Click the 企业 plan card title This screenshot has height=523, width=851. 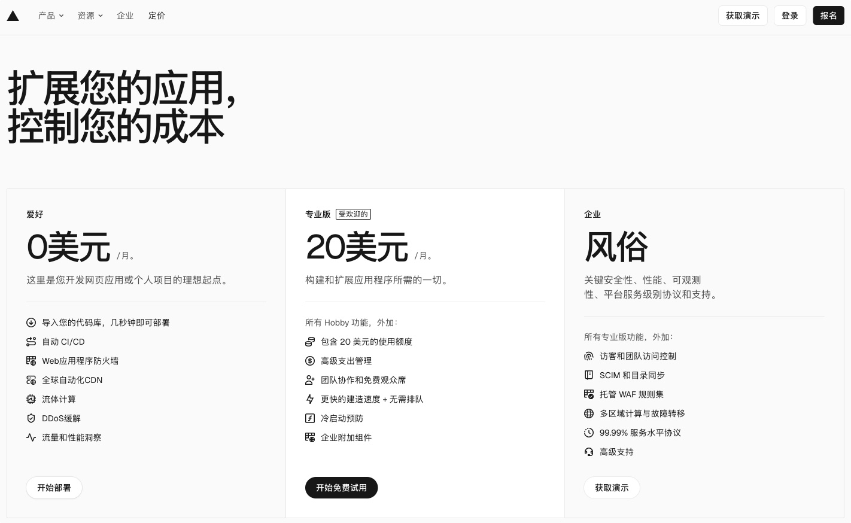(x=592, y=214)
